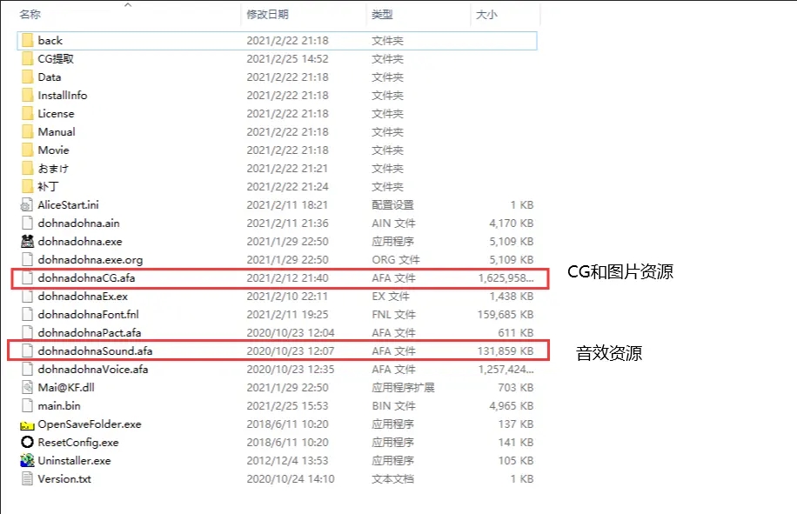
Task: Select the back folder icon
Action: tap(28, 41)
